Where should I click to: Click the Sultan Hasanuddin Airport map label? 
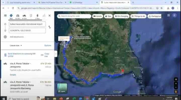tap(82, 38)
